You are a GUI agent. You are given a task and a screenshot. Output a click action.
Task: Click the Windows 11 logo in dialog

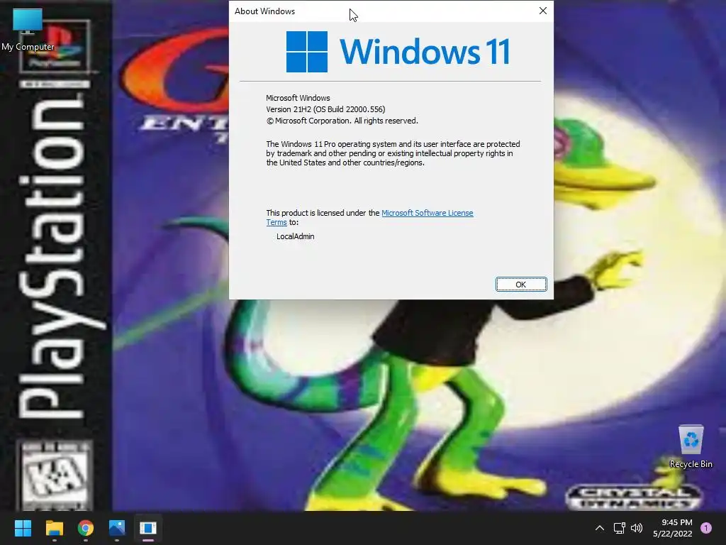398,51
